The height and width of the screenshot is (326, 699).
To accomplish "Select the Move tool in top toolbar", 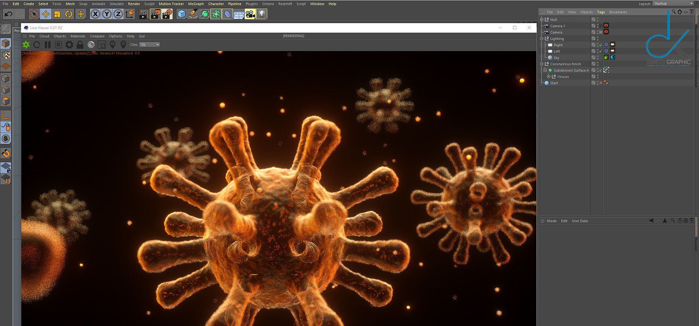I will pyautogui.click(x=45, y=14).
